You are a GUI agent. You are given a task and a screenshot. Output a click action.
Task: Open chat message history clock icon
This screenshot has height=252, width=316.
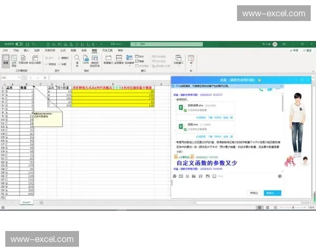click(280, 176)
